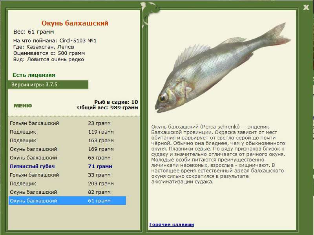This screenshot has width=314, height=235.
Task: Click the Общий вес: 989 грамм total
Action: [x=108, y=107]
